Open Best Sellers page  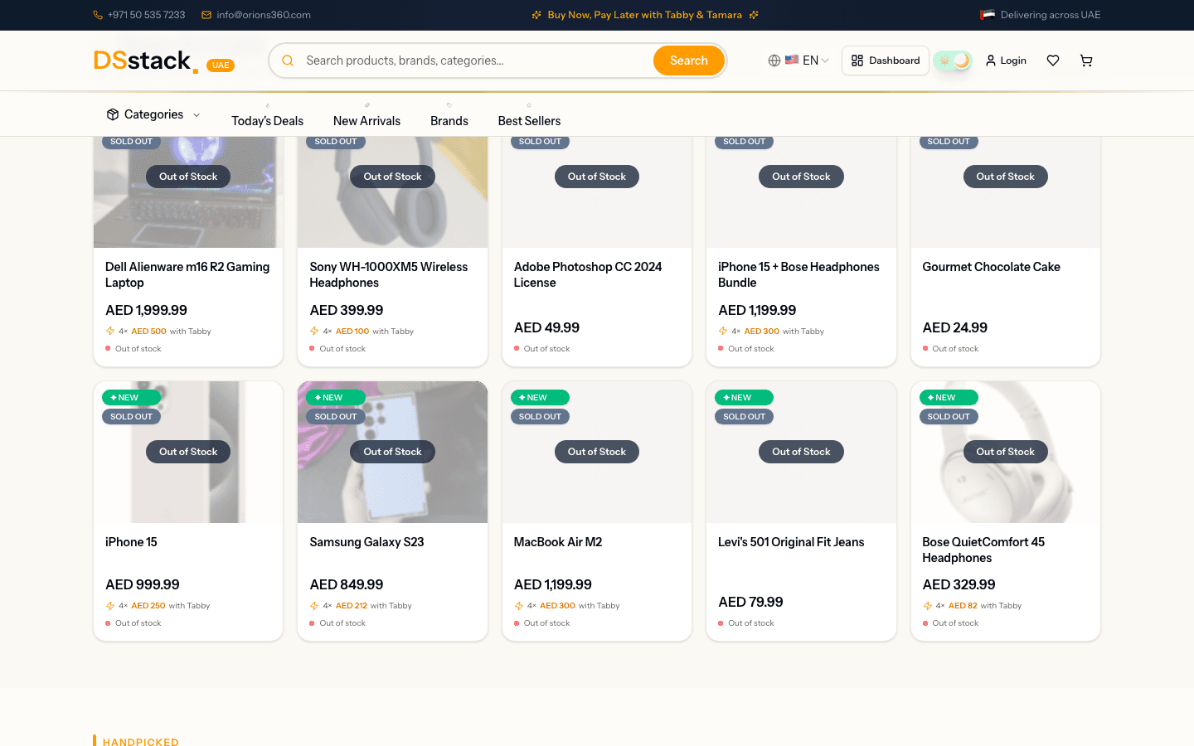(529, 121)
